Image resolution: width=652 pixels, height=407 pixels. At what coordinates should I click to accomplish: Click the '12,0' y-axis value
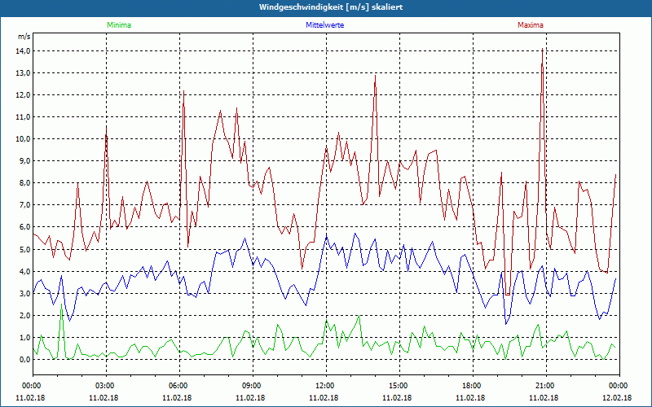tap(23, 95)
